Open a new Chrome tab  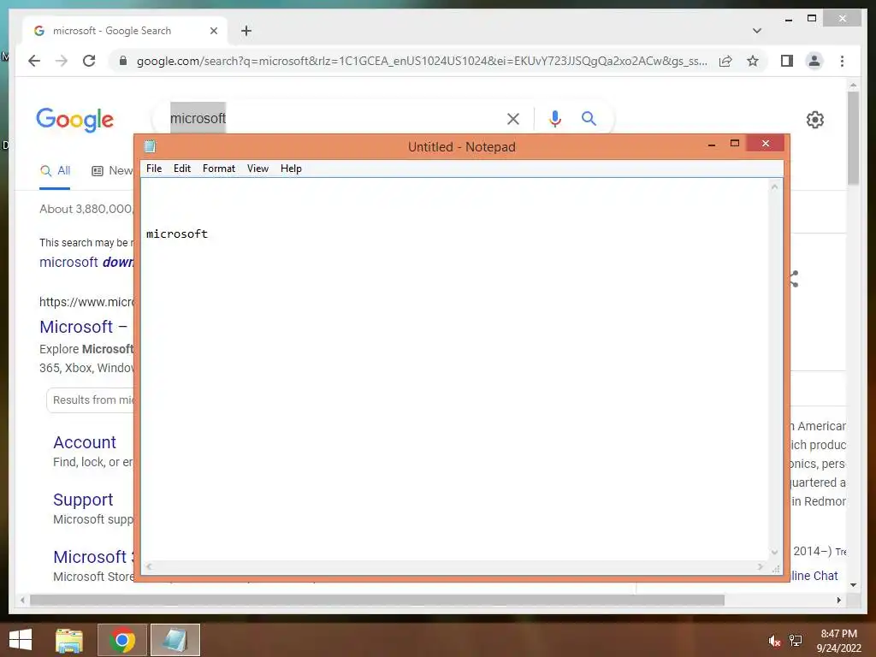pos(246,31)
